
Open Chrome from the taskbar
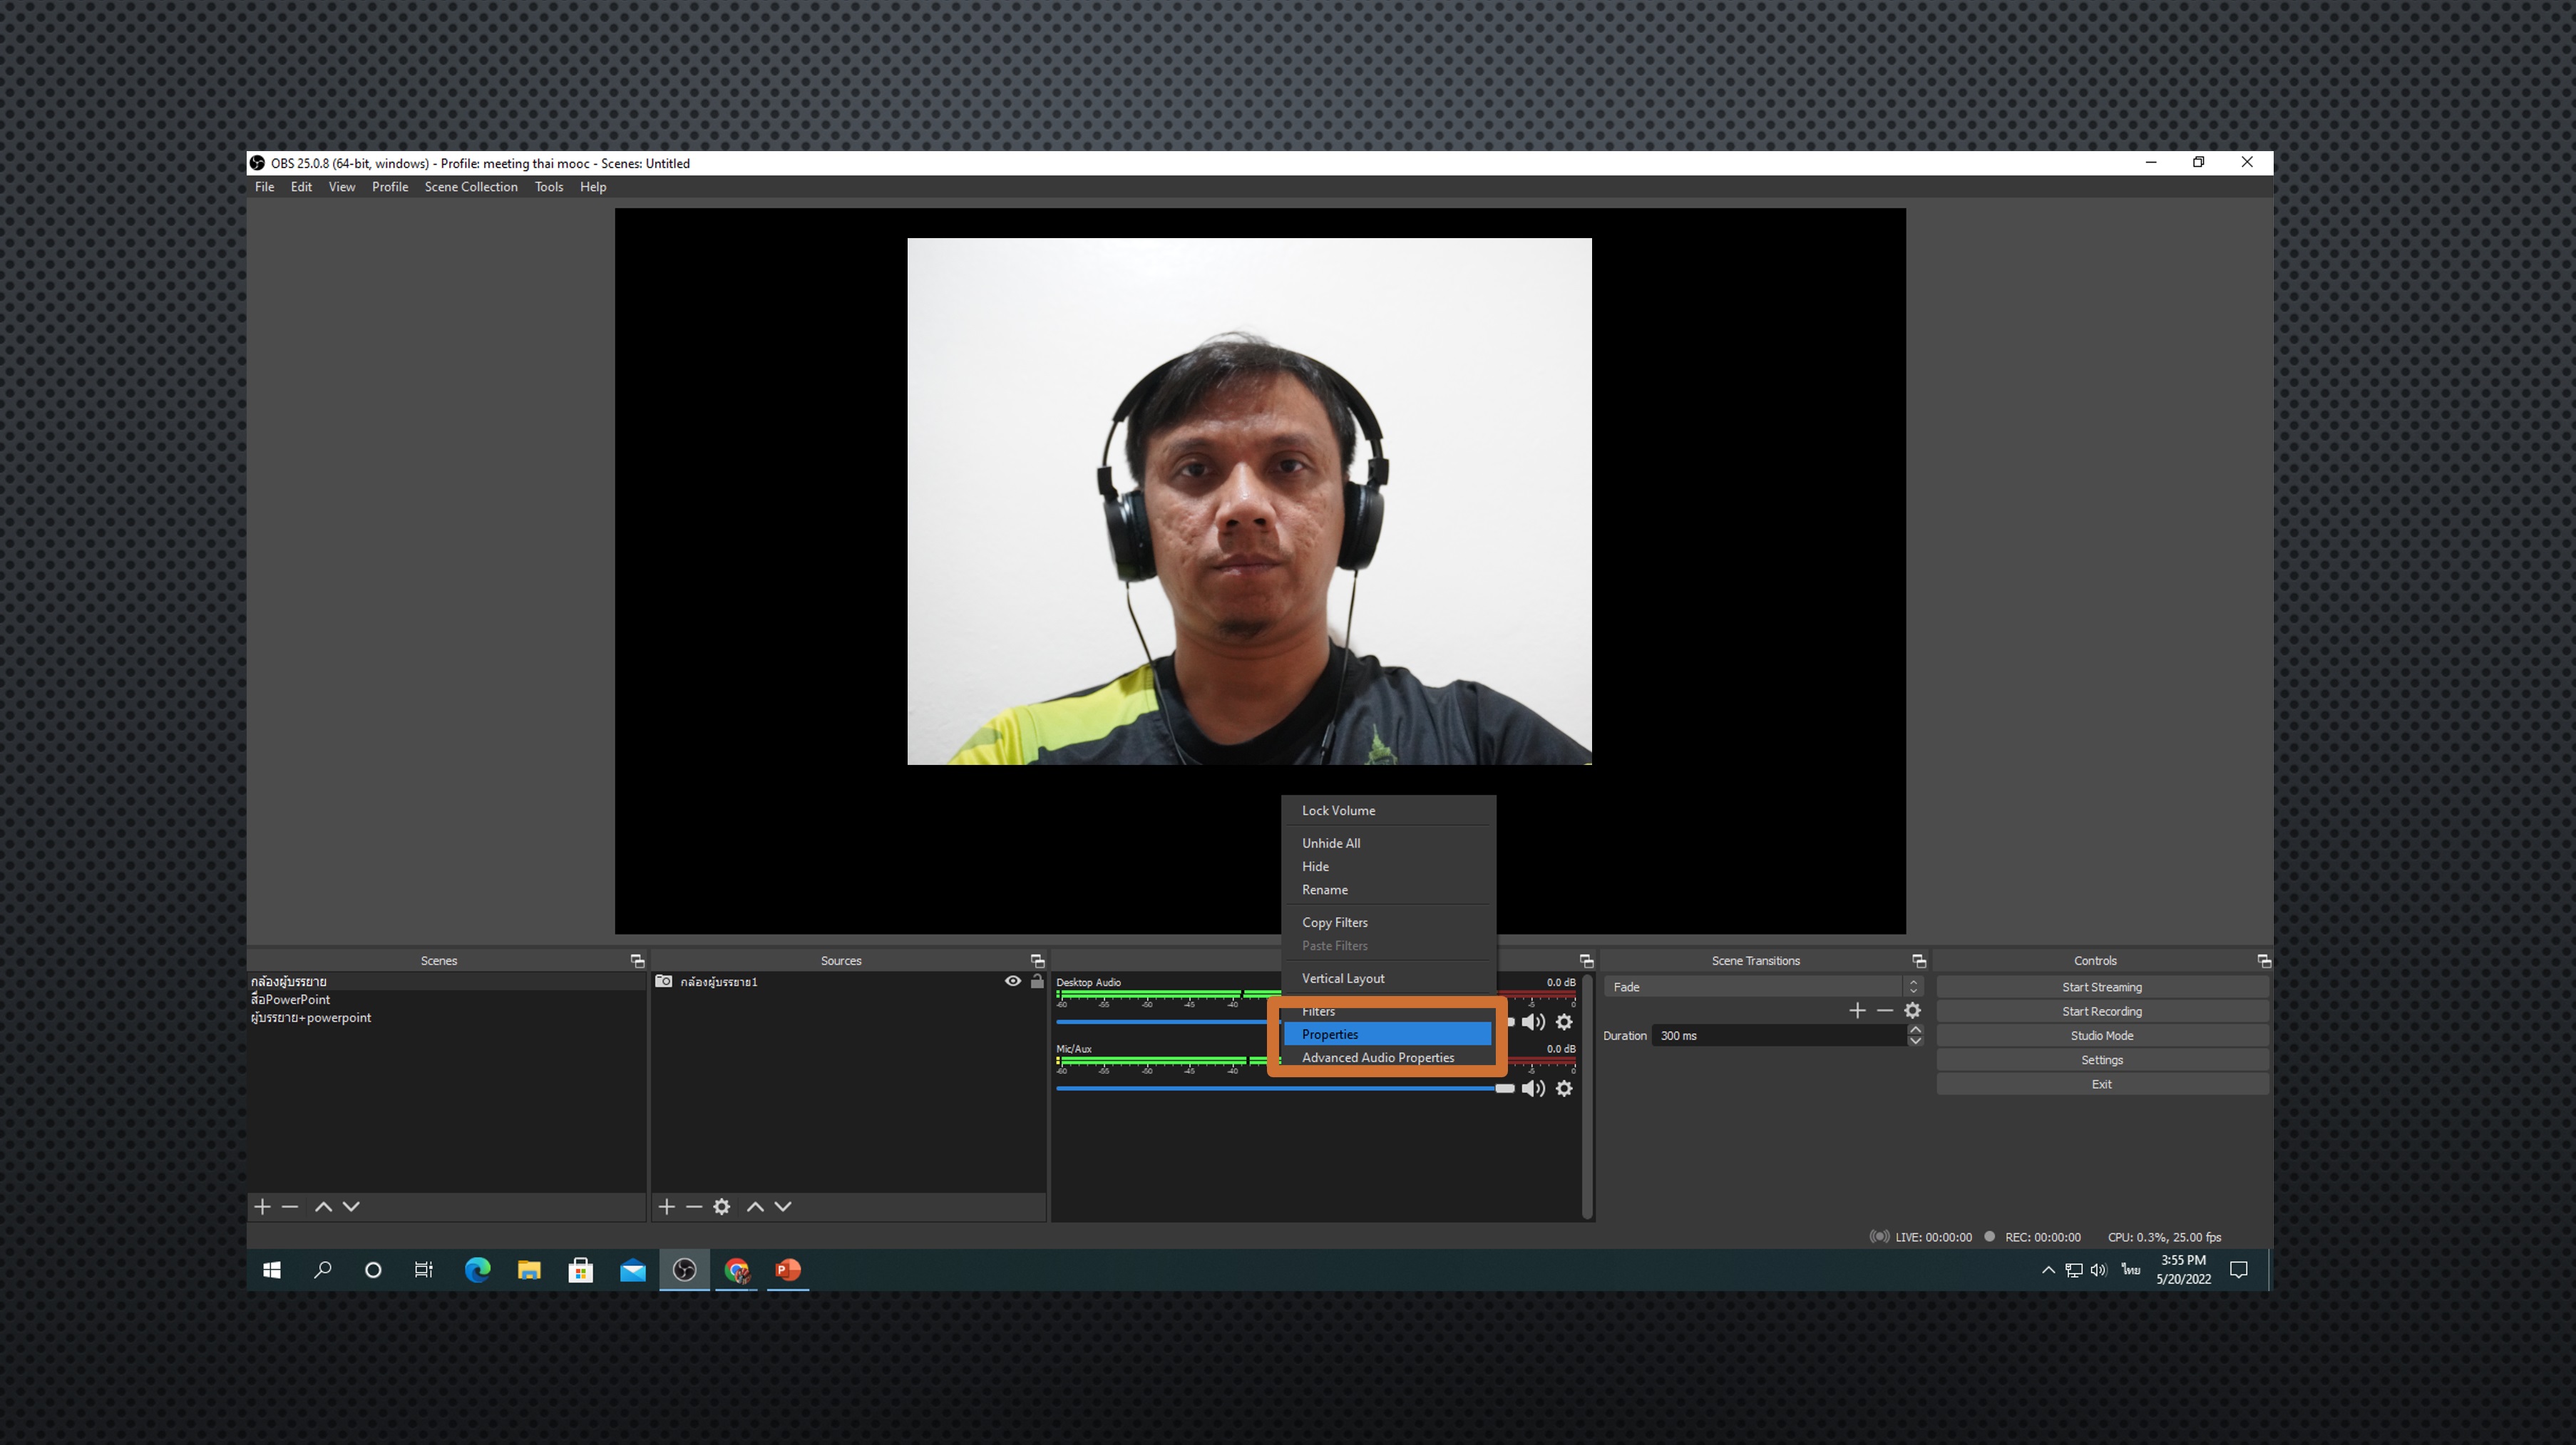click(x=737, y=1270)
